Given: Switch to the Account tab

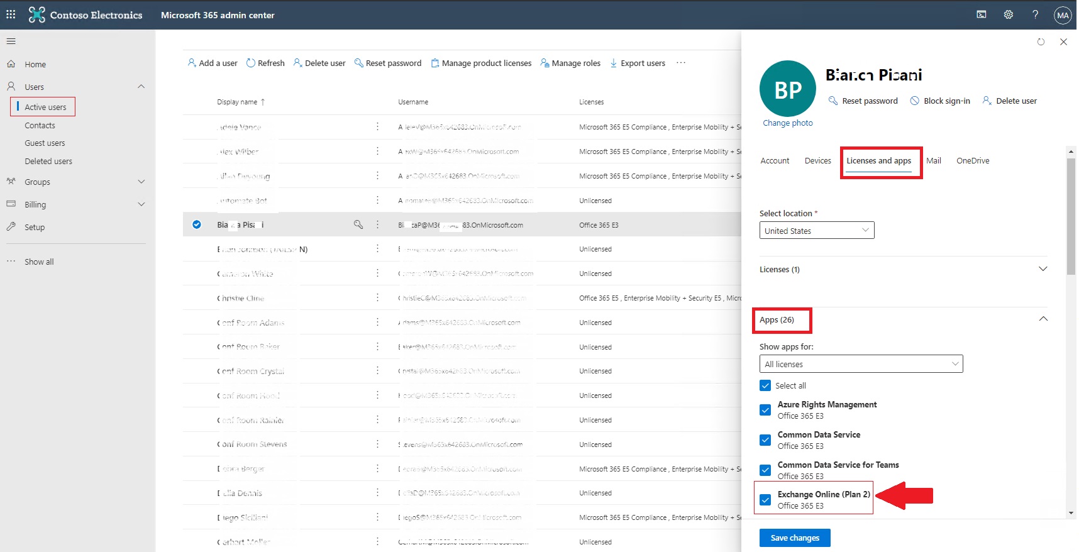Looking at the screenshot, I should click(775, 161).
